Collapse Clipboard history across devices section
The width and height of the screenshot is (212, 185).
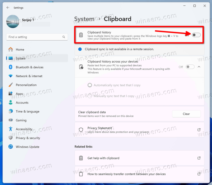(x=199, y=67)
